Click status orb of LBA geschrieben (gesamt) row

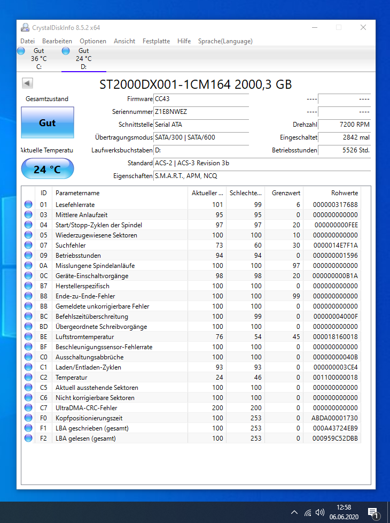28,428
